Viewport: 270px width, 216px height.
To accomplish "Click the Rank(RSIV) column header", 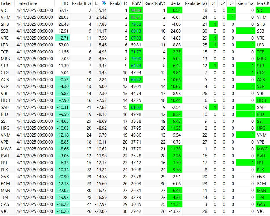I will (154, 3).
